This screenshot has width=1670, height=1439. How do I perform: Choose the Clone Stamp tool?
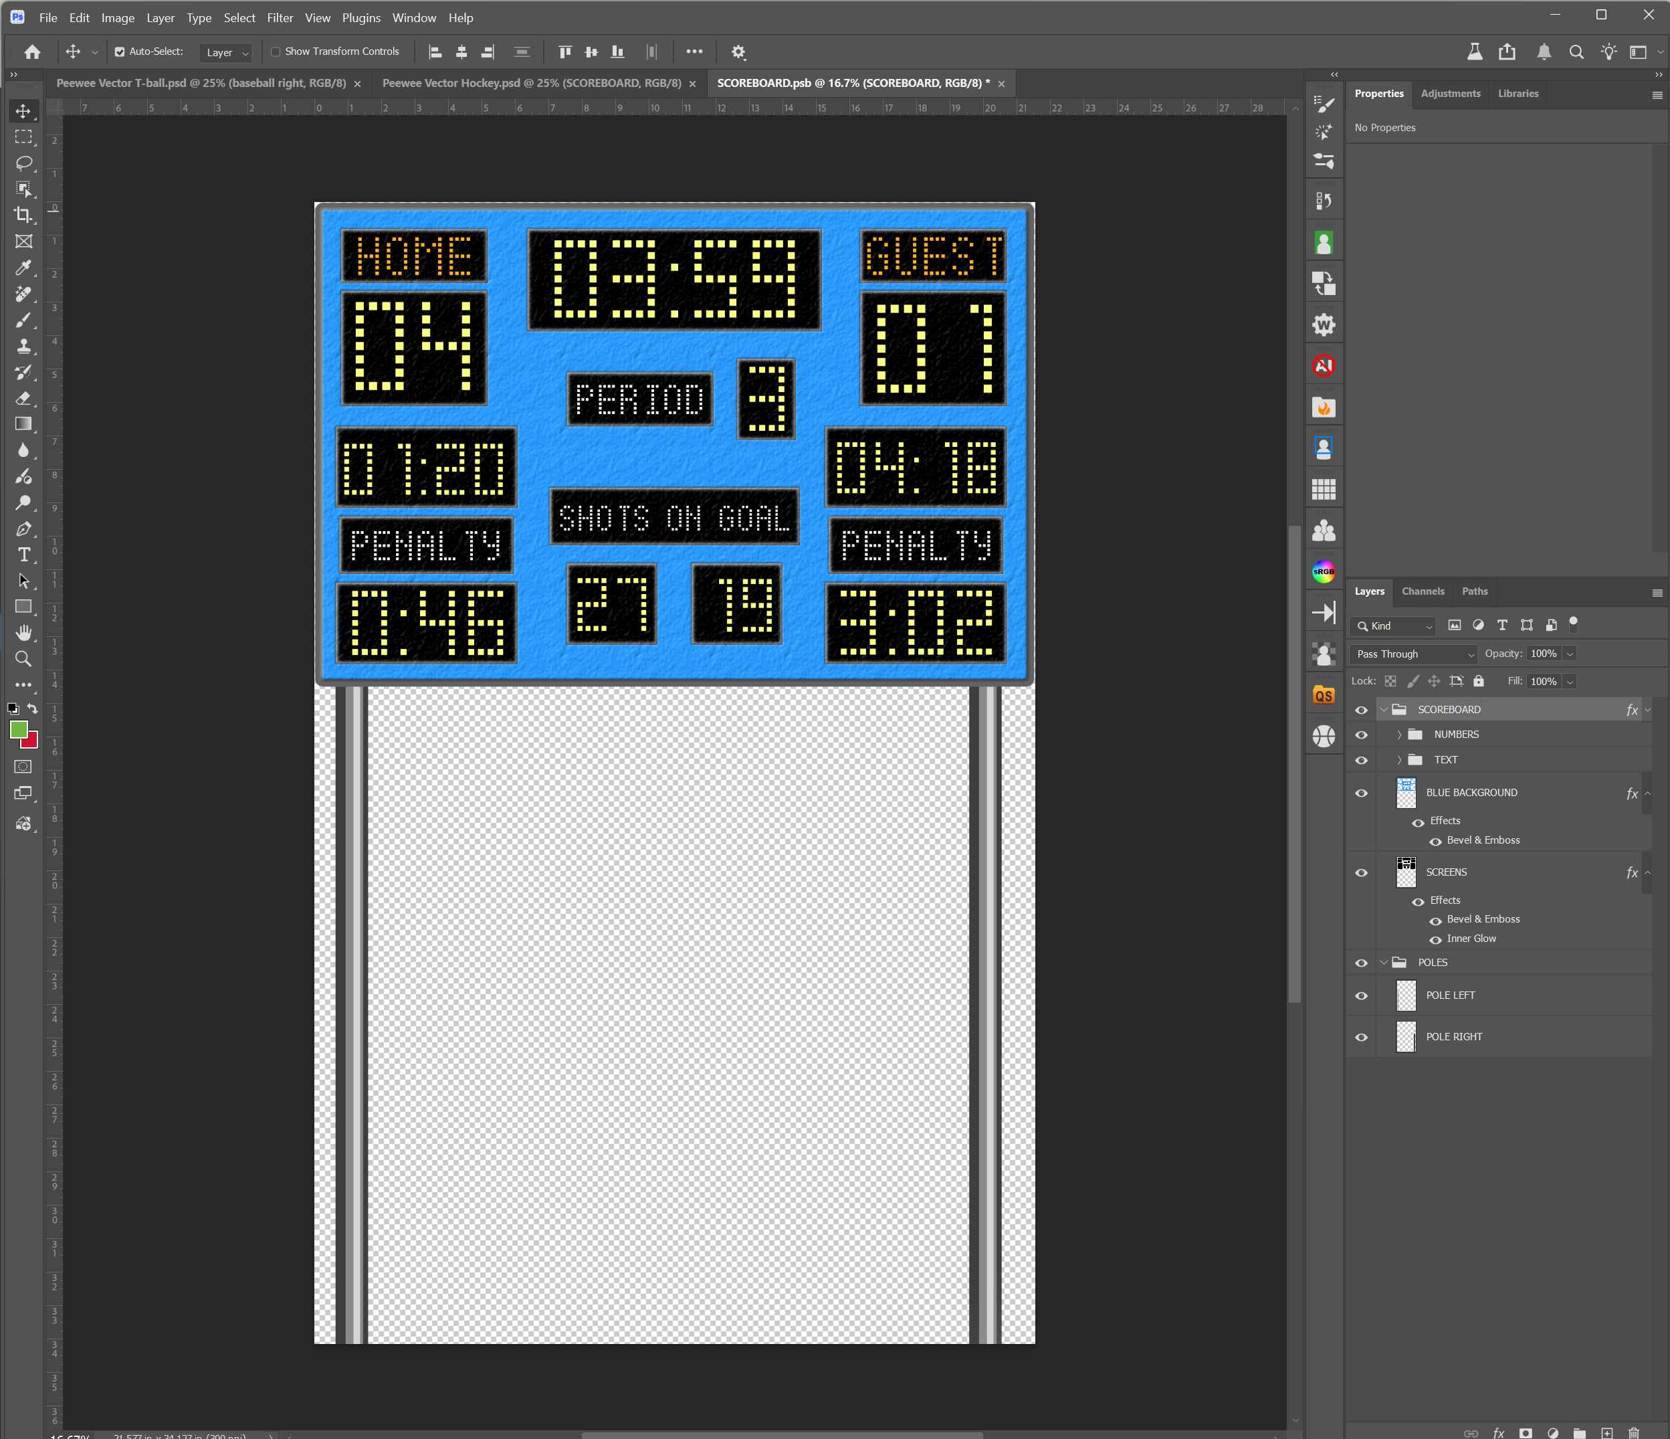pyautogui.click(x=23, y=346)
